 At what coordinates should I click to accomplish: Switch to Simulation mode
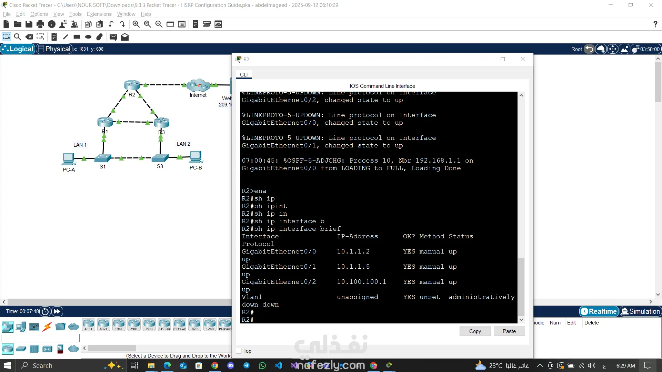(x=640, y=311)
